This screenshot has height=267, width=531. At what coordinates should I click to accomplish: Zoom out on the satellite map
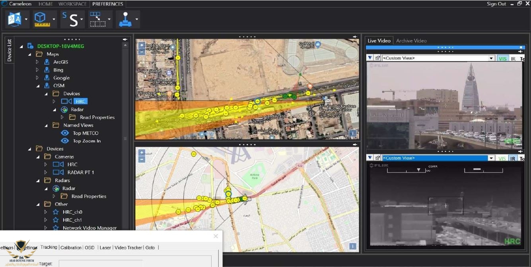click(x=142, y=52)
